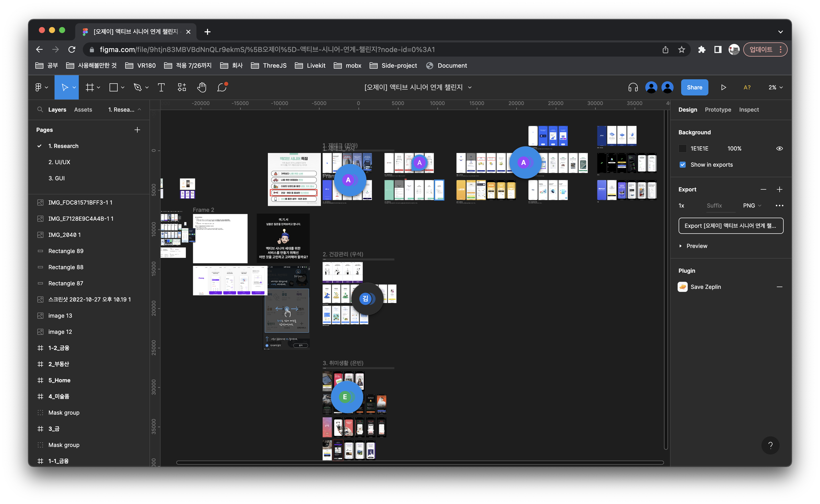Switch to the Assets tab

click(x=83, y=110)
